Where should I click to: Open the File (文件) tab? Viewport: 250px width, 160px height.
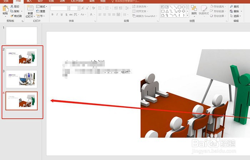click(6, 1)
